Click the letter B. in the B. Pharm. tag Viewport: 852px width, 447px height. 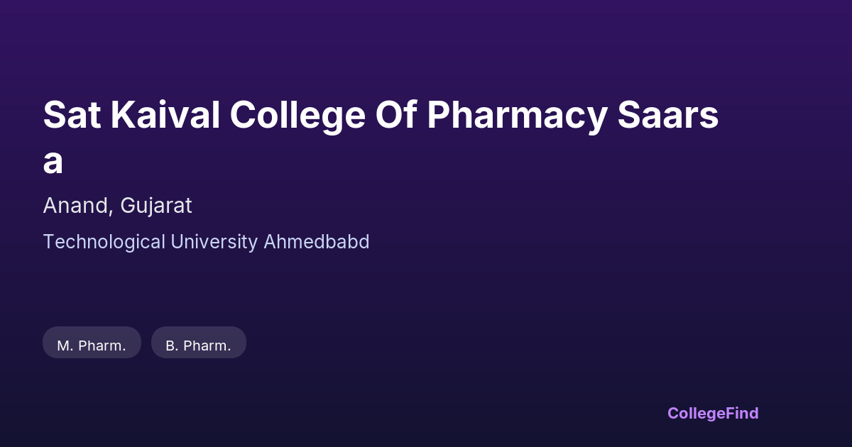click(172, 346)
